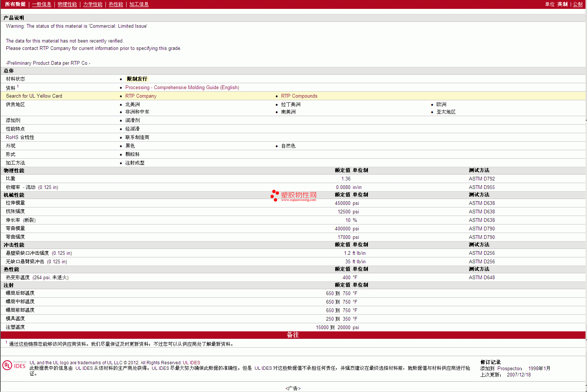Click the 联系制造商 RoHS entry
This screenshot has width=587, height=392.
point(137,137)
